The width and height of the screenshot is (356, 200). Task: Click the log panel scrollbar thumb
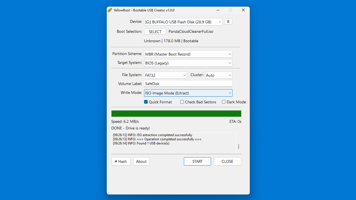(x=239, y=146)
